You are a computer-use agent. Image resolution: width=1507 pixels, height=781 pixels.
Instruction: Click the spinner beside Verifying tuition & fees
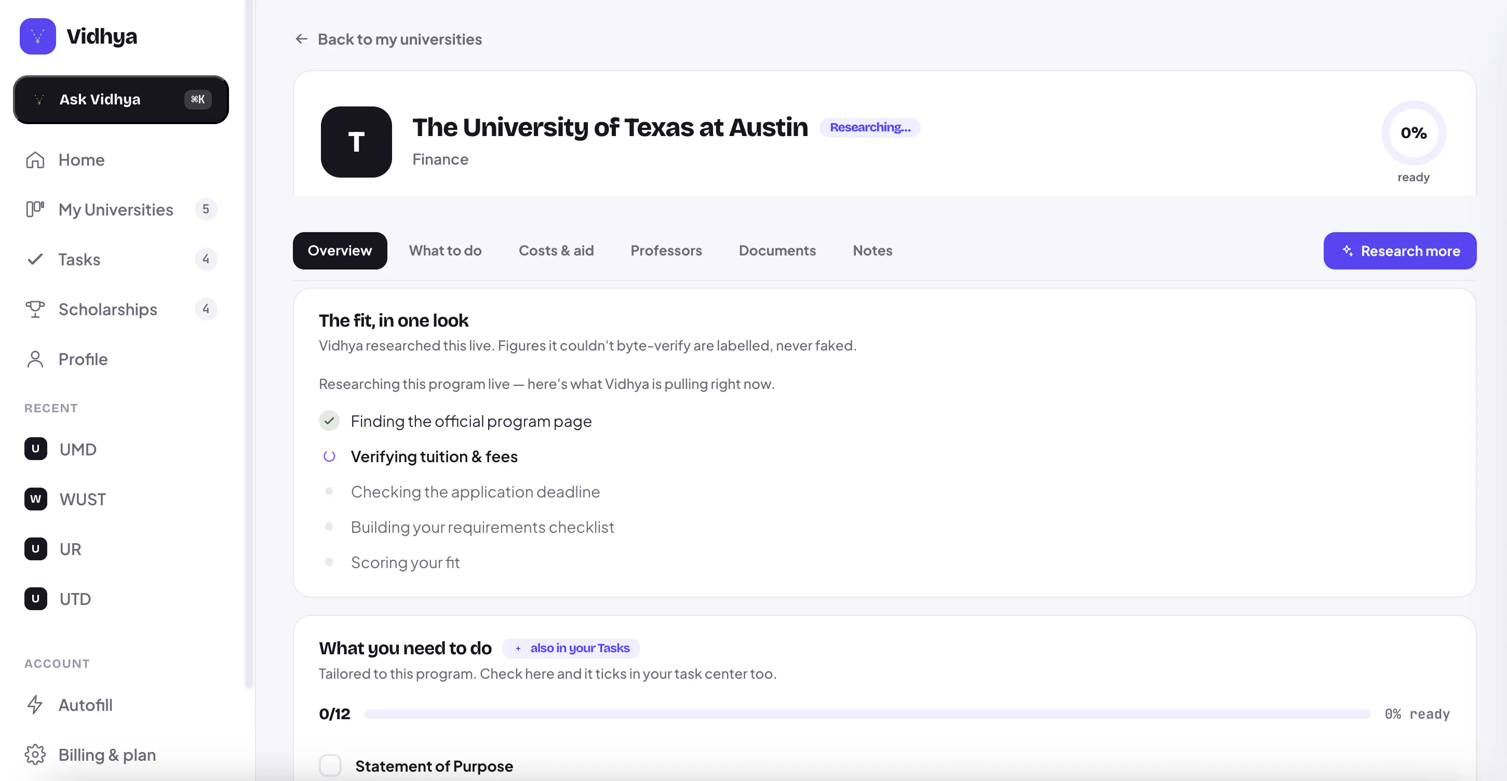coord(329,456)
